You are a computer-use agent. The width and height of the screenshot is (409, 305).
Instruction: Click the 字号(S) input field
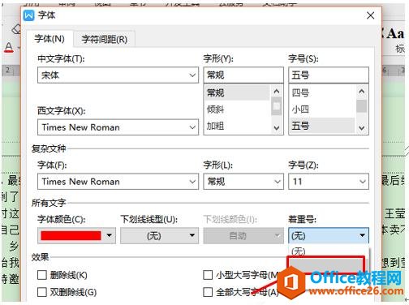pos(329,75)
